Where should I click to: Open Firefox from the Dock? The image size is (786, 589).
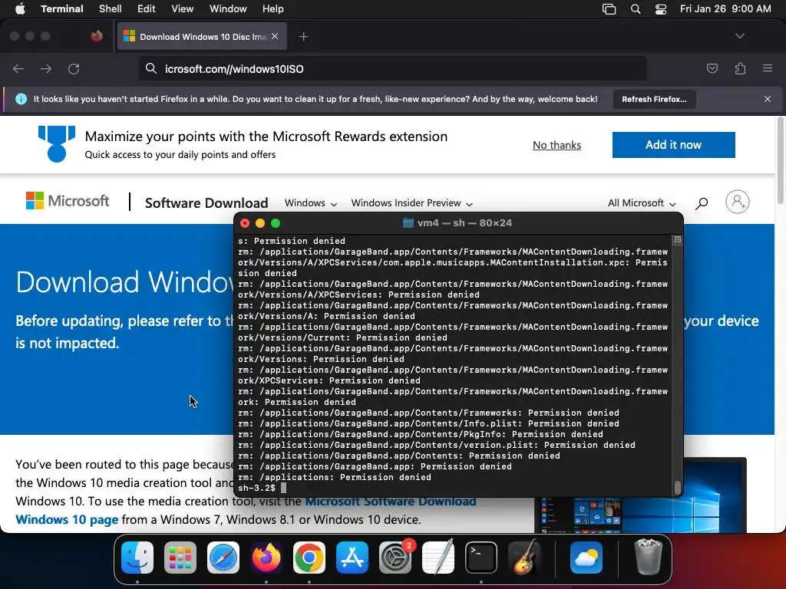pos(266,558)
